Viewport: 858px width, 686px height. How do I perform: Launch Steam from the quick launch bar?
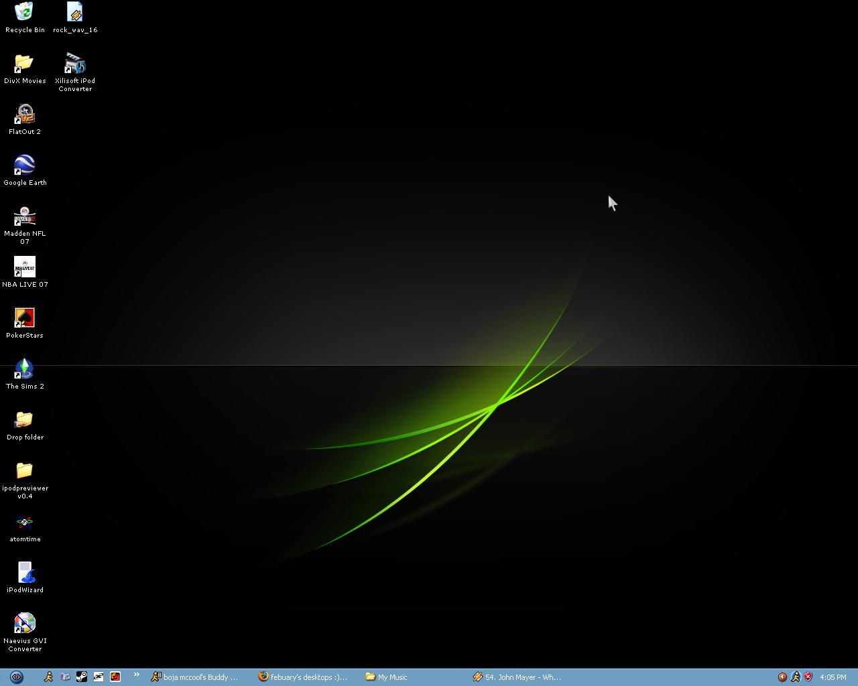[x=82, y=677]
